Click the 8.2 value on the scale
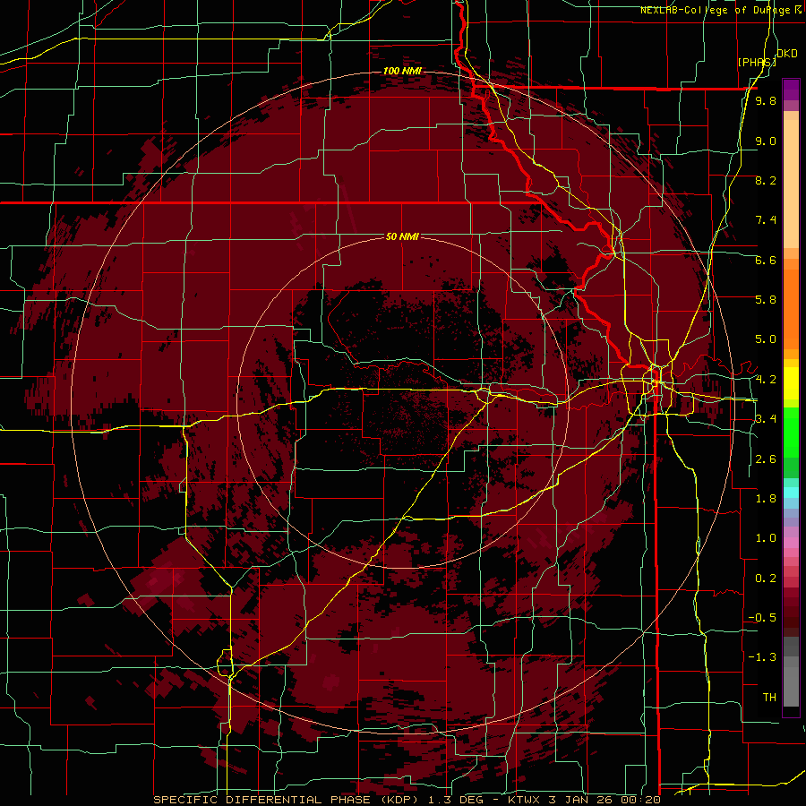806x806 pixels. (x=766, y=180)
